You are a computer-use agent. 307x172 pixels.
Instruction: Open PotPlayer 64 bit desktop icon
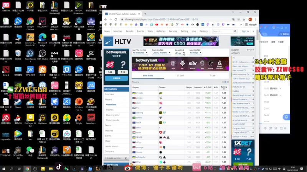pyautogui.click(x=30, y=120)
